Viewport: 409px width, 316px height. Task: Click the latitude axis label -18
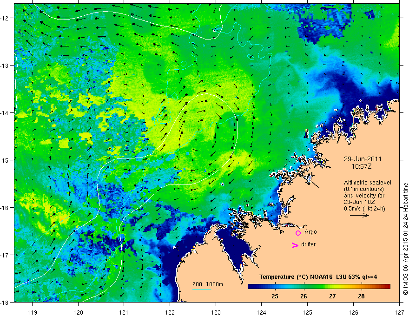(x=5, y=302)
